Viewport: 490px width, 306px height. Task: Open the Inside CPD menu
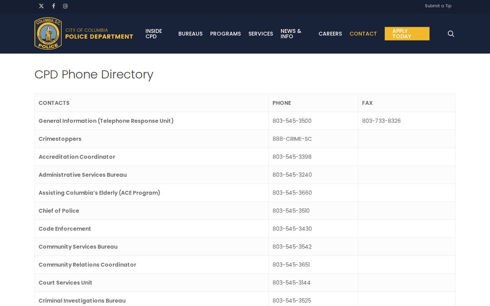click(154, 34)
